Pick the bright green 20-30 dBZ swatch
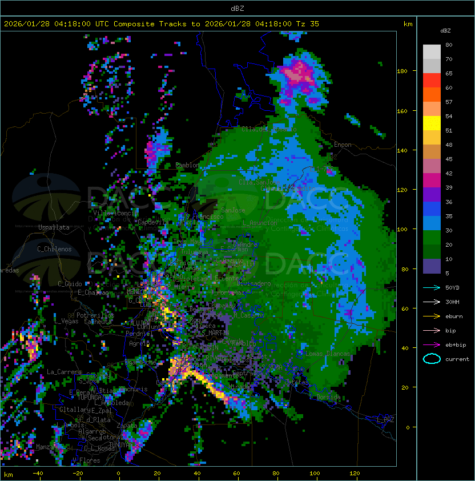Image resolution: width=475 pixels, height=481 pixels. coord(432,238)
